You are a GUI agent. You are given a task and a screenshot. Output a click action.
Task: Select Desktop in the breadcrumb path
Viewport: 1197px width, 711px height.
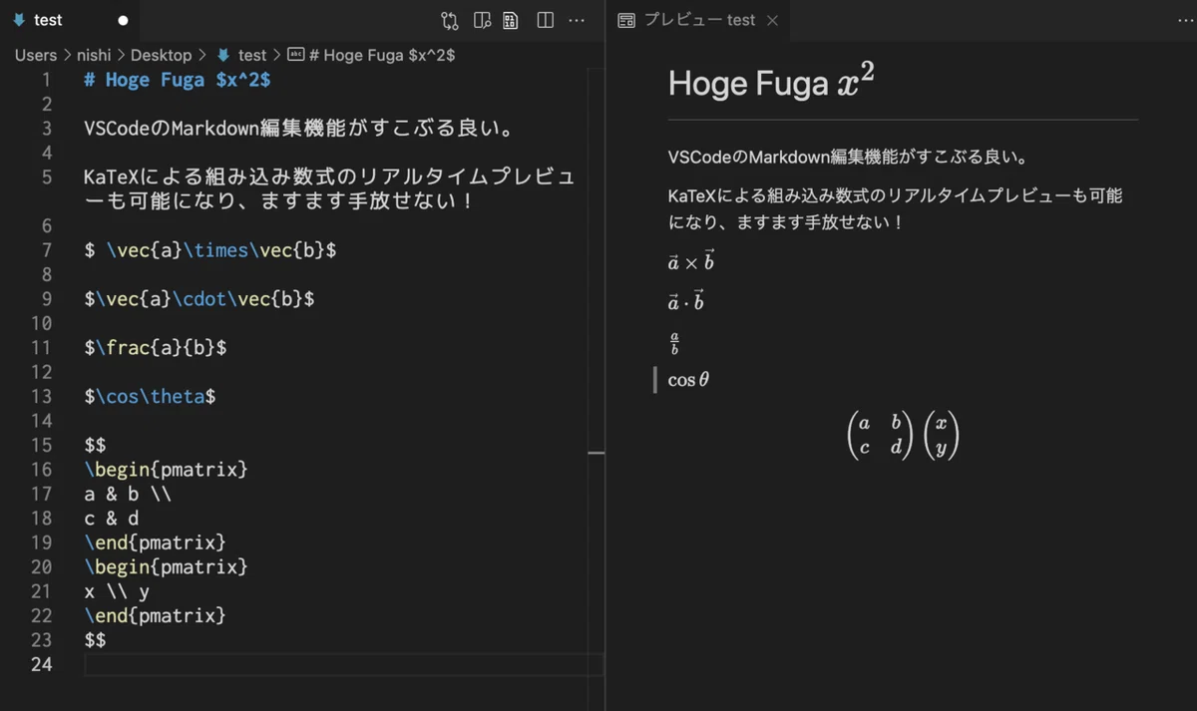point(161,55)
